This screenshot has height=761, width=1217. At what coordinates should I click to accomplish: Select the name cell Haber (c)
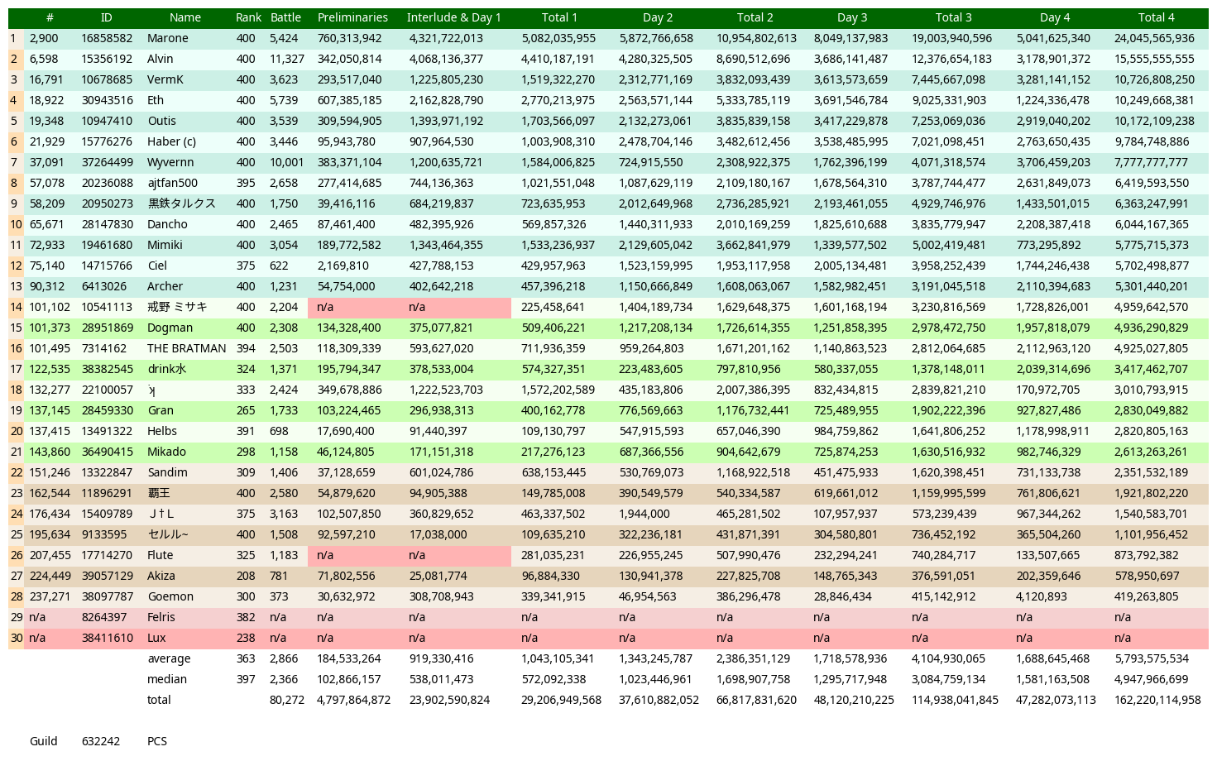172,141
